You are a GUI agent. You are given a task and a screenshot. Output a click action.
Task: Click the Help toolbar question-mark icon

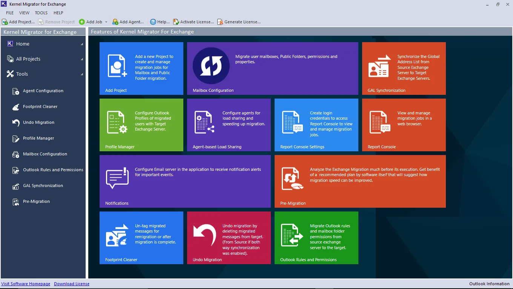[x=153, y=22]
